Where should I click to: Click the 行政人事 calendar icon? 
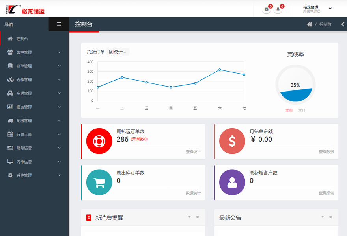pos(10,134)
